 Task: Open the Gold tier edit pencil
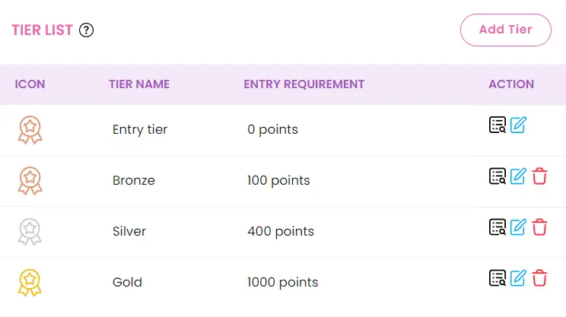pos(518,277)
